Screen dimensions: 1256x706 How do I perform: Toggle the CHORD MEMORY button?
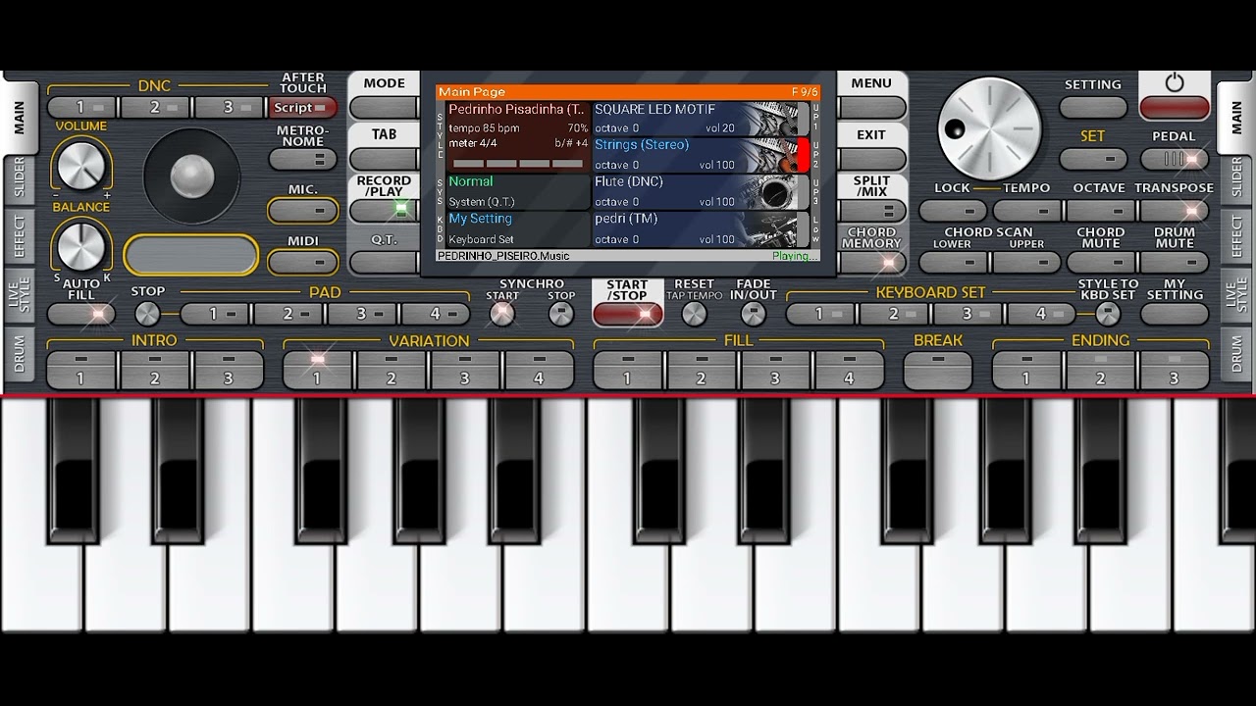[x=871, y=262]
